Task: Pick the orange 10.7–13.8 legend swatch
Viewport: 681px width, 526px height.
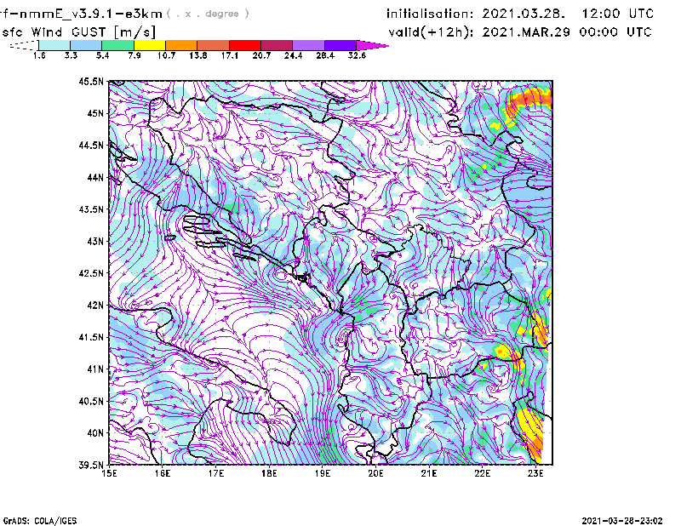Action: 181,45
